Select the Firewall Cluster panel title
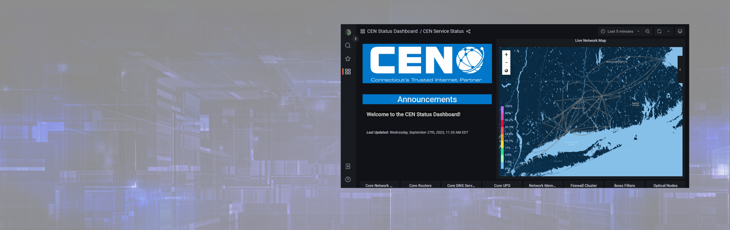 (x=584, y=185)
